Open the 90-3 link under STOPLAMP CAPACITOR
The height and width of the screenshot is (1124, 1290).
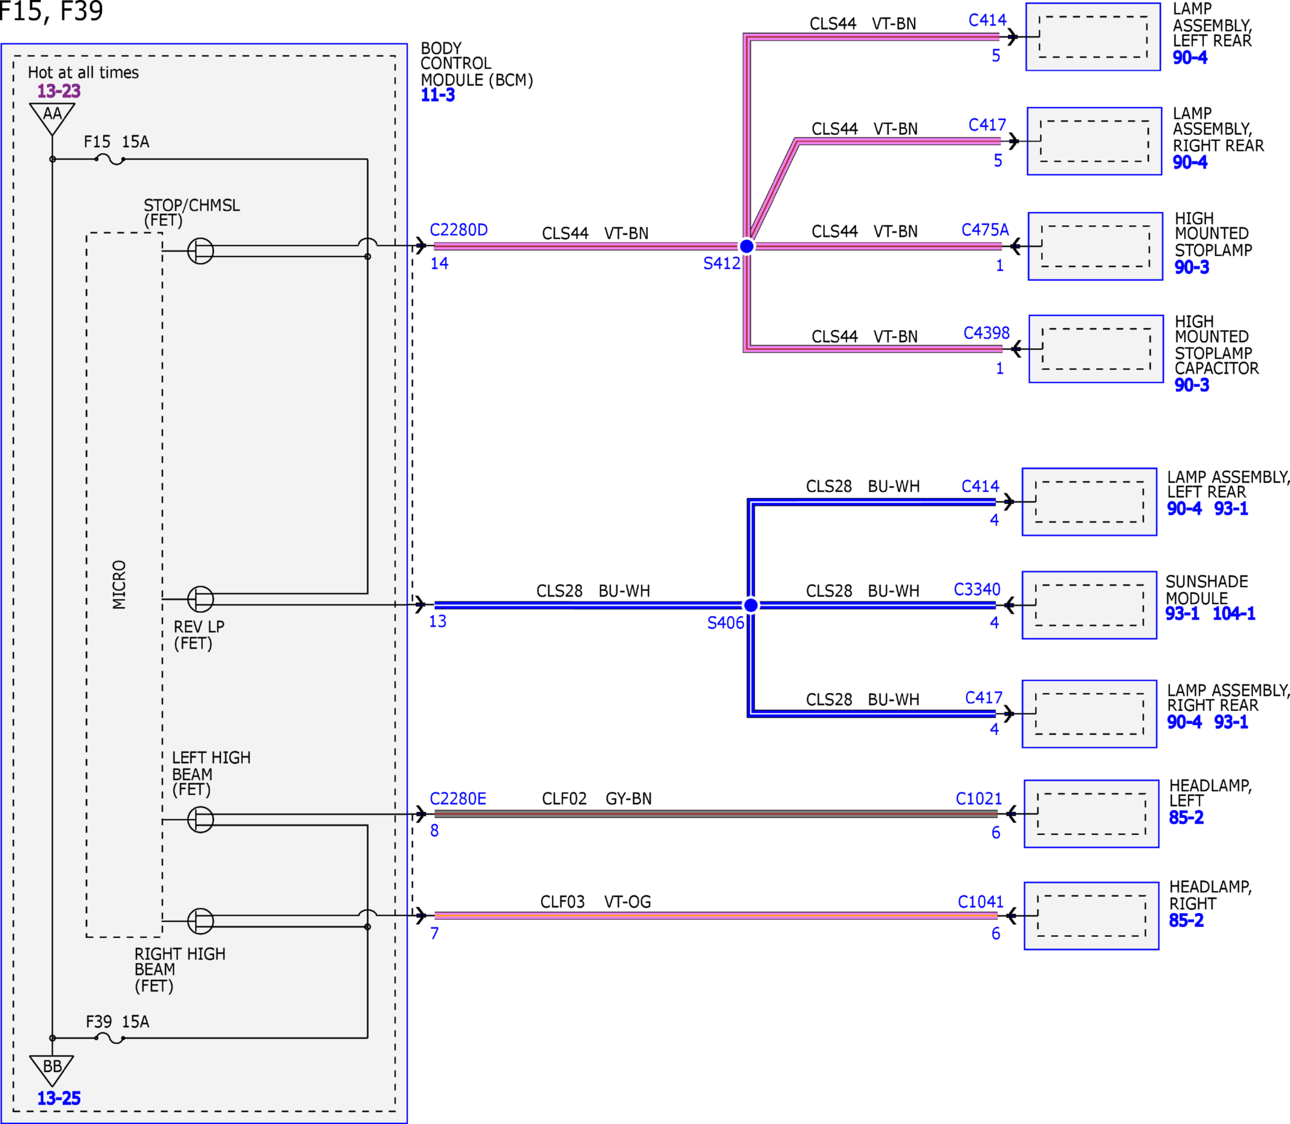coord(1191,385)
